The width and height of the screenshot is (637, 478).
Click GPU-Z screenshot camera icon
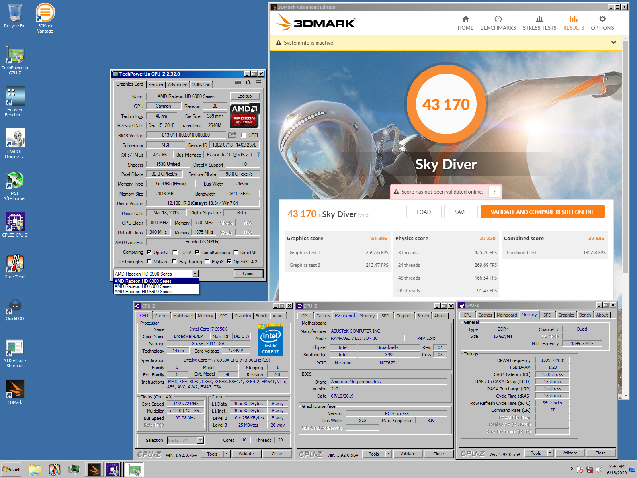pyautogui.click(x=238, y=82)
